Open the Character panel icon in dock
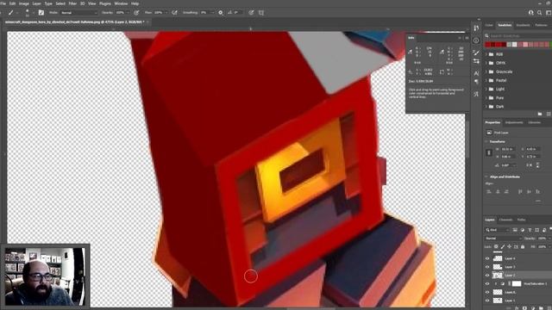 476,73
